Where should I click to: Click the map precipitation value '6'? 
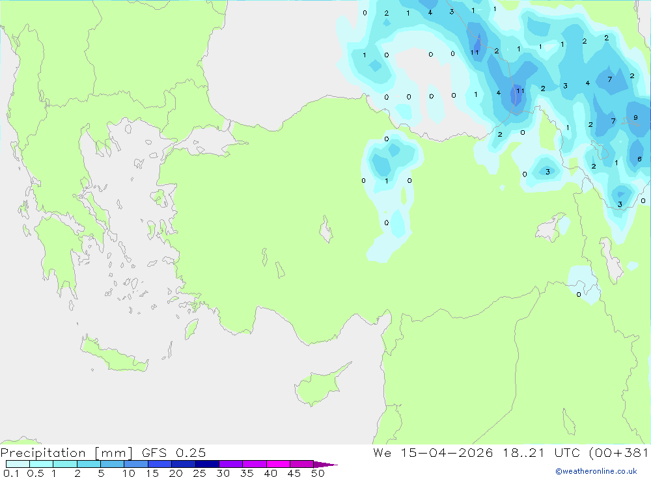pyautogui.click(x=639, y=159)
